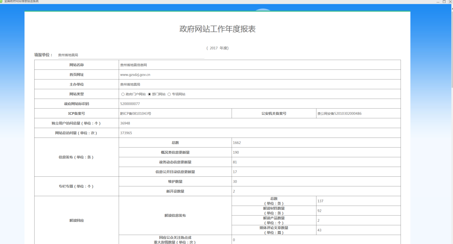The height and width of the screenshot is (244, 453).
Task: Click the 公安机关备案号 label cell
Action: pos(274,113)
